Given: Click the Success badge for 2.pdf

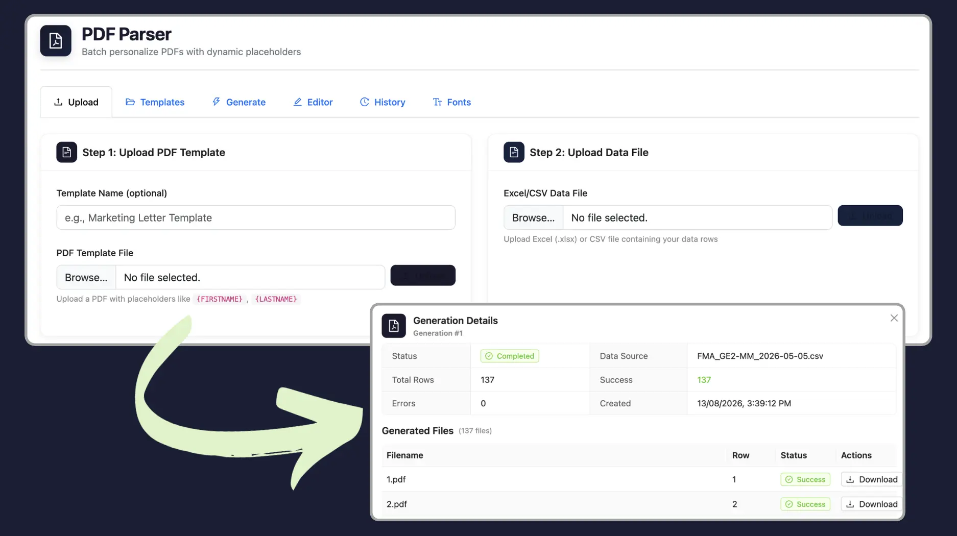Looking at the screenshot, I should (x=805, y=504).
